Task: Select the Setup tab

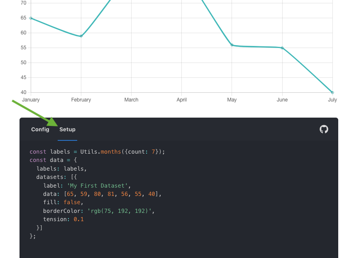Action: [x=67, y=129]
